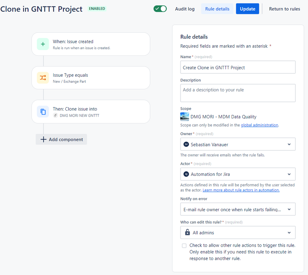Viewport: 308px width, 275px height.
Task: Open the Owner dropdown
Action: [x=238, y=144]
